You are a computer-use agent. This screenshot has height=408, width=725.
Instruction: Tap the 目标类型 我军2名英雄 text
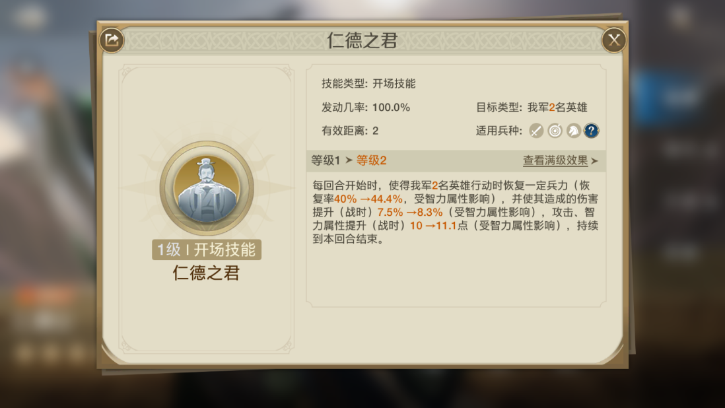[532, 108]
